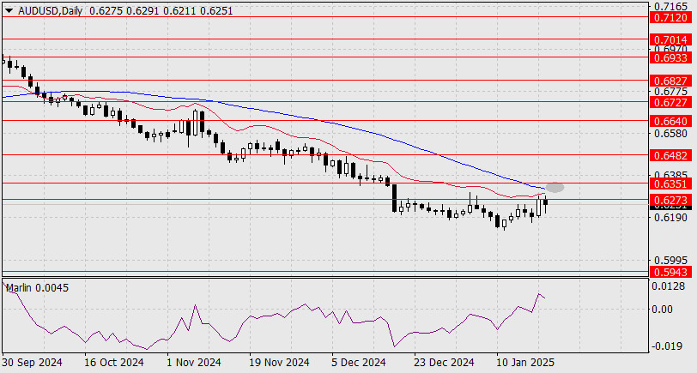The image size is (697, 373).
Task: Click the 0.7014 red price label
Action: coord(670,40)
